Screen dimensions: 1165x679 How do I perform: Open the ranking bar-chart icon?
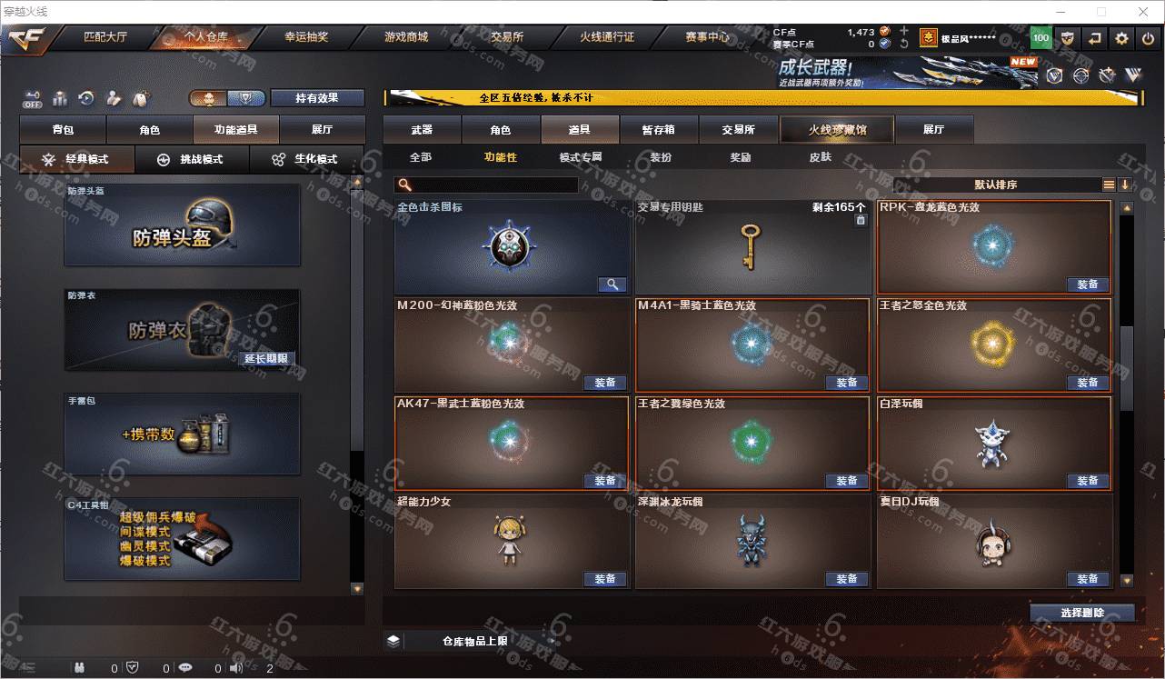60,98
